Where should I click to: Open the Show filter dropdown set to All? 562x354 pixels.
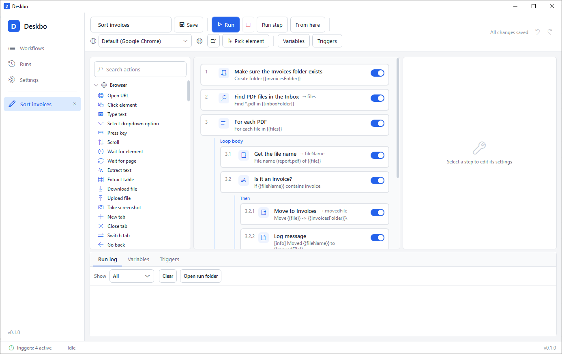point(132,276)
